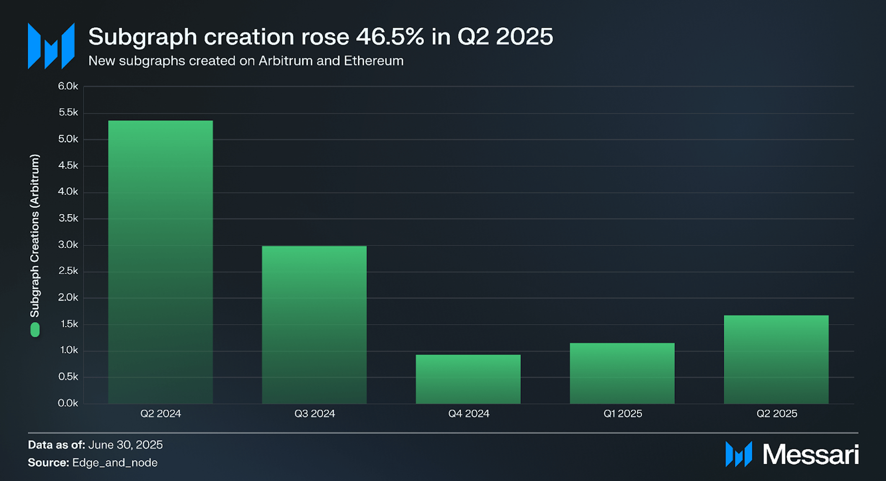886x481 pixels.
Task: Select the Q2 2025 bar
Action: pyautogui.click(x=776, y=359)
